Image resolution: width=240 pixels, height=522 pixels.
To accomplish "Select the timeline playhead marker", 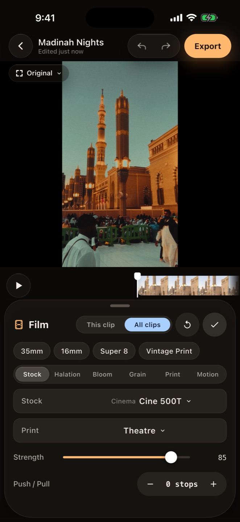I will pos(137,284).
